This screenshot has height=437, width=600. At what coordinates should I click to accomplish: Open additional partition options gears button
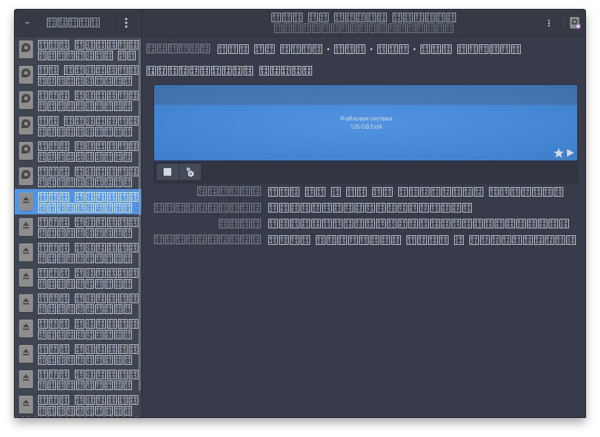[190, 172]
